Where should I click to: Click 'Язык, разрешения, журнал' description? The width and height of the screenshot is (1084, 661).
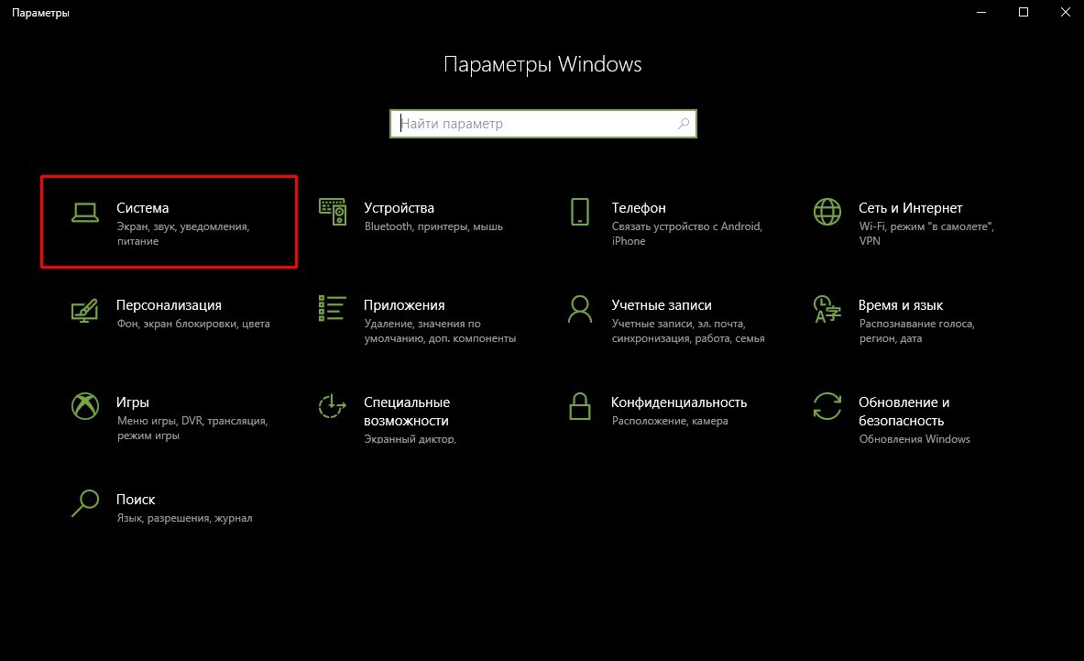point(184,518)
